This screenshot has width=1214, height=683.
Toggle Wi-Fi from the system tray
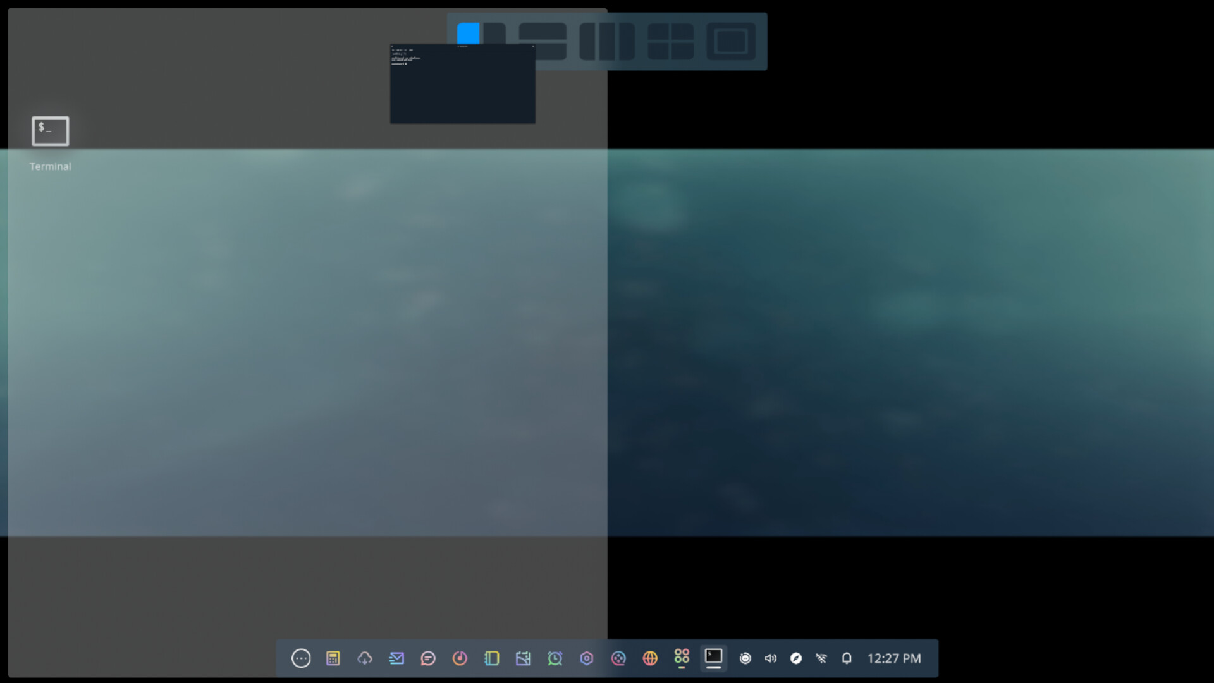822,658
